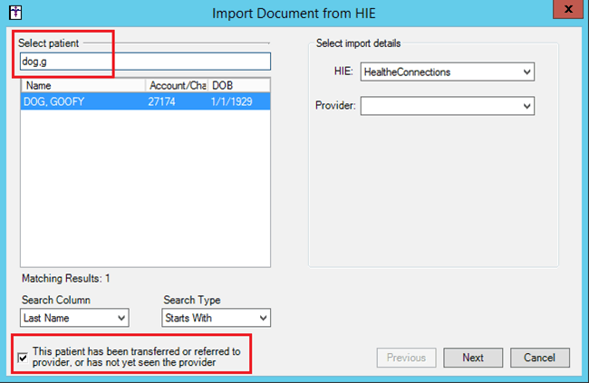Uncheck the patient transferred or referred checkbox
Screen dimensions: 589x383
(x=23, y=357)
